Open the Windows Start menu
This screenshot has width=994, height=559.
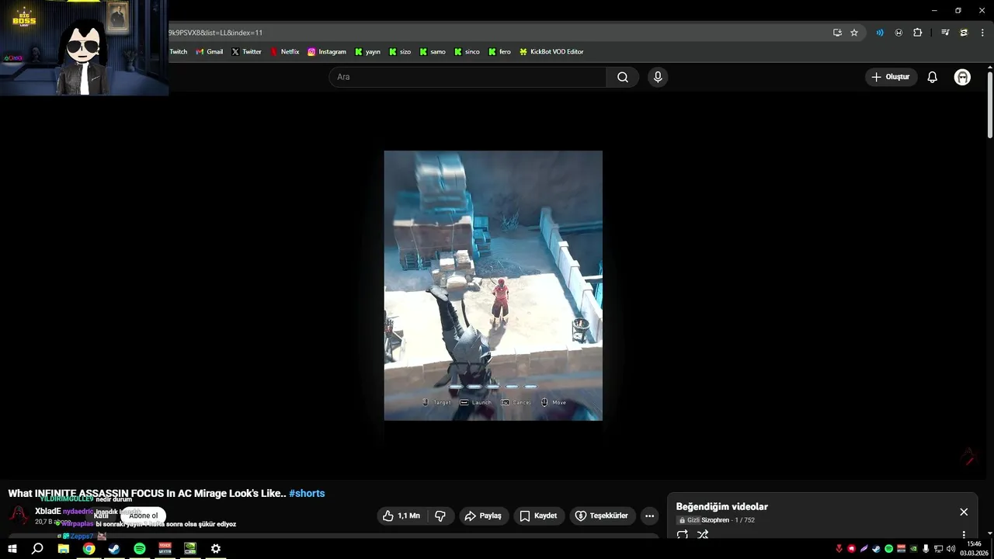[x=12, y=549]
